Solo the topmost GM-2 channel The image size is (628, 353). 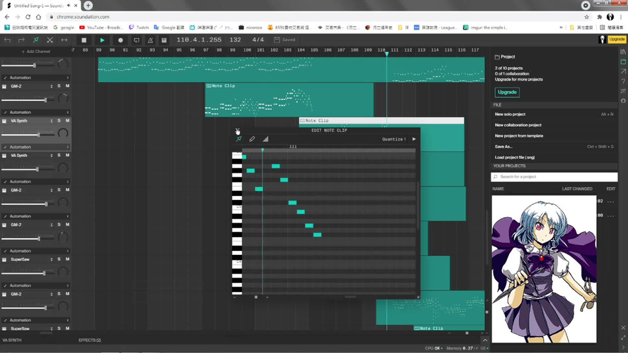coord(59,86)
